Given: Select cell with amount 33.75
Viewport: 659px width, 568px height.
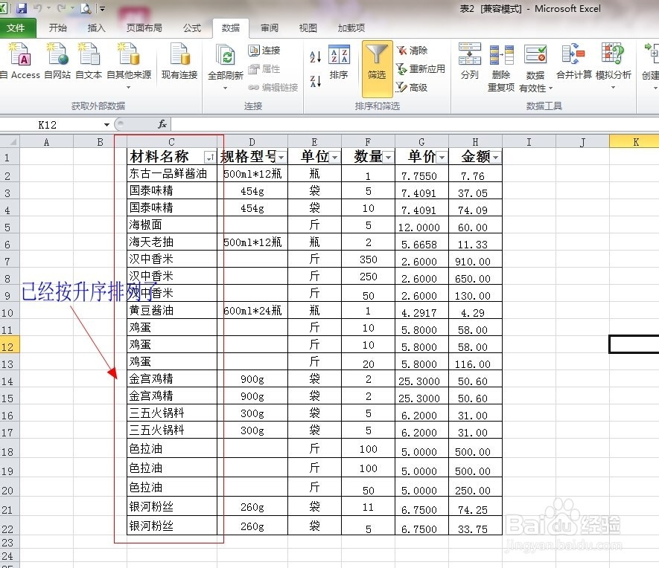Looking at the screenshot, I should pos(475,526).
